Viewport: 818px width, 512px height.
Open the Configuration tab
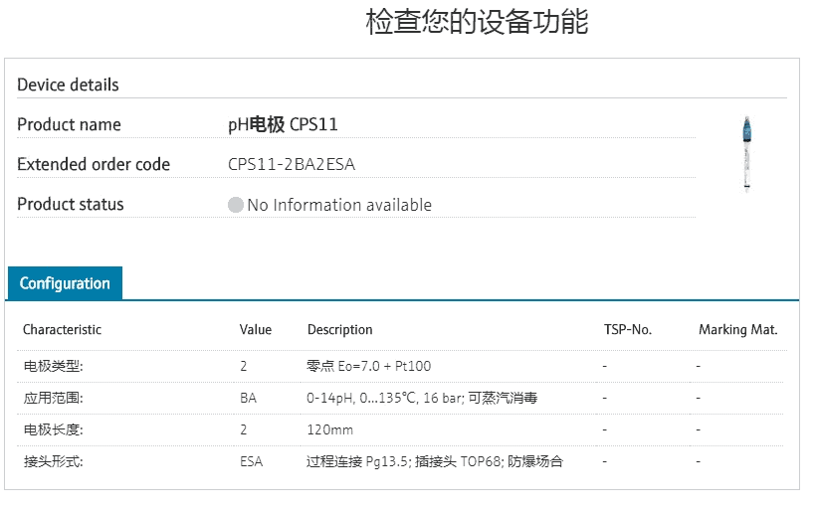coord(65,283)
